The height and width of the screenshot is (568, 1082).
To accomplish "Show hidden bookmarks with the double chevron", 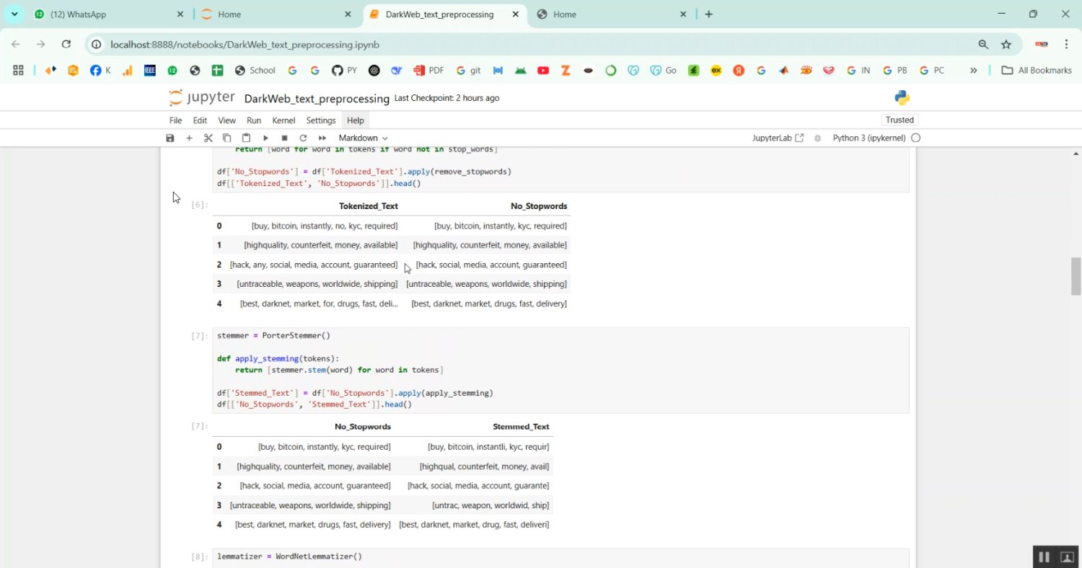I will [973, 71].
